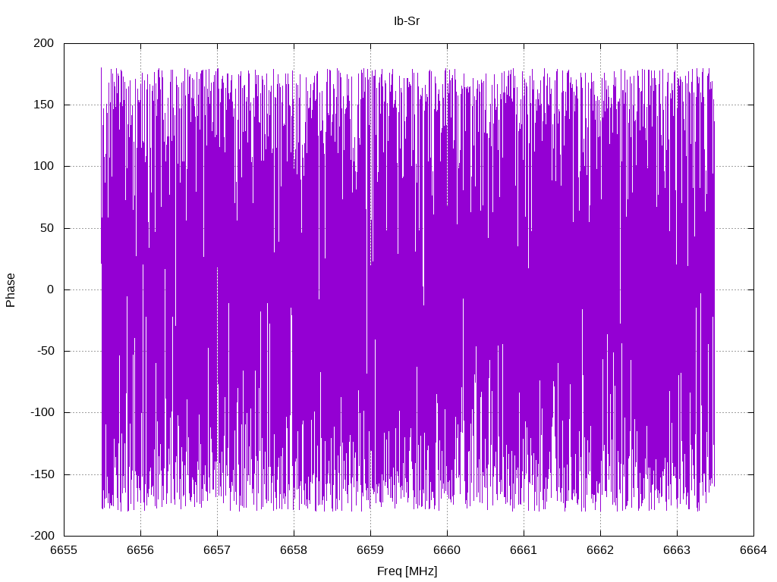Click the y-axis tick label 200

click(x=43, y=43)
